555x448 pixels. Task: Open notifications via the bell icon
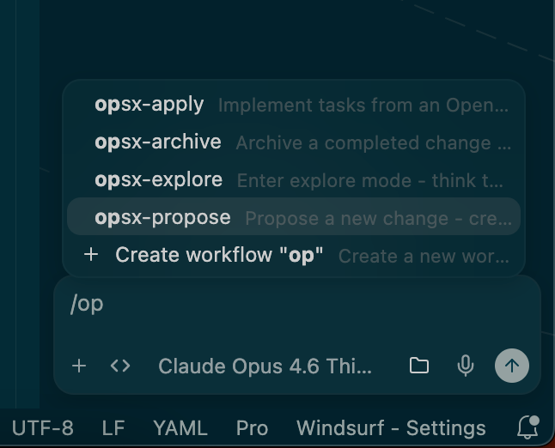tap(528, 427)
